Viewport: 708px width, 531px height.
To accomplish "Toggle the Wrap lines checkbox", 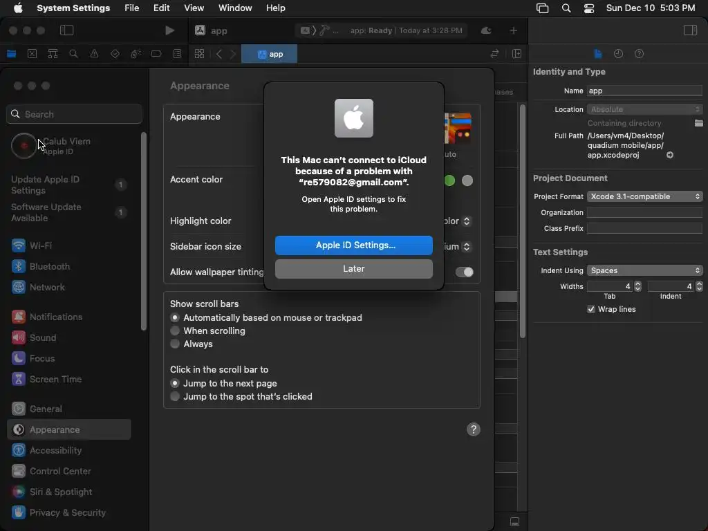I will click(x=590, y=309).
